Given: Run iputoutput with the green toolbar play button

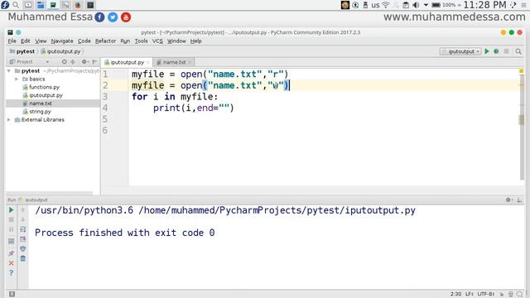Looking at the screenshot, I should 487,51.
